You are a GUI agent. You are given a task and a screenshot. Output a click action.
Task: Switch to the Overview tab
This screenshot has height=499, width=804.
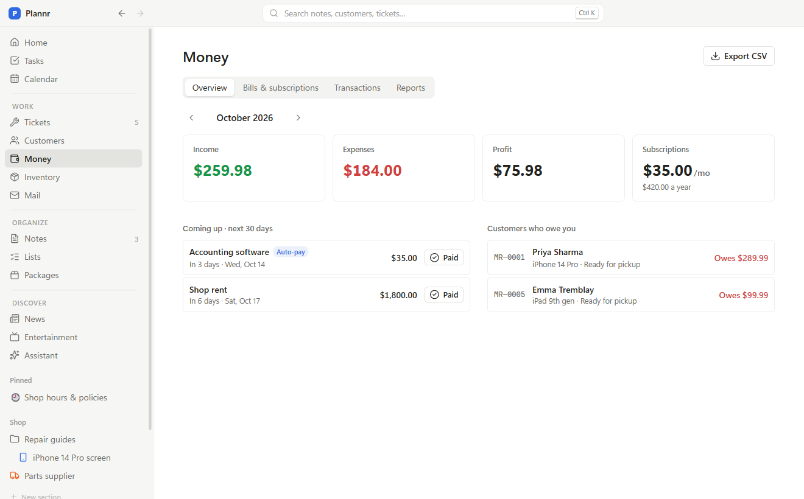tap(210, 88)
